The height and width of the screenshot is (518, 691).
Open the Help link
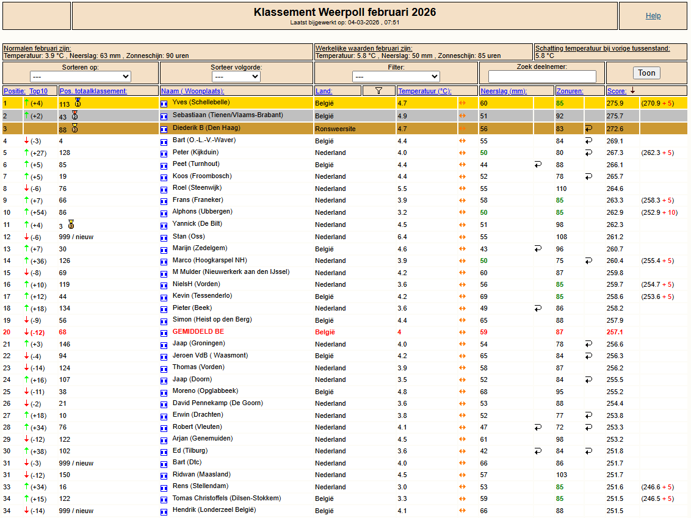[653, 16]
